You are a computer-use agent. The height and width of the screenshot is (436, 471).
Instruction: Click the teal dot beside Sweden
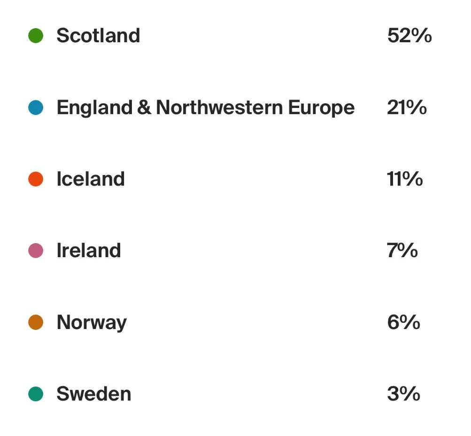36,394
